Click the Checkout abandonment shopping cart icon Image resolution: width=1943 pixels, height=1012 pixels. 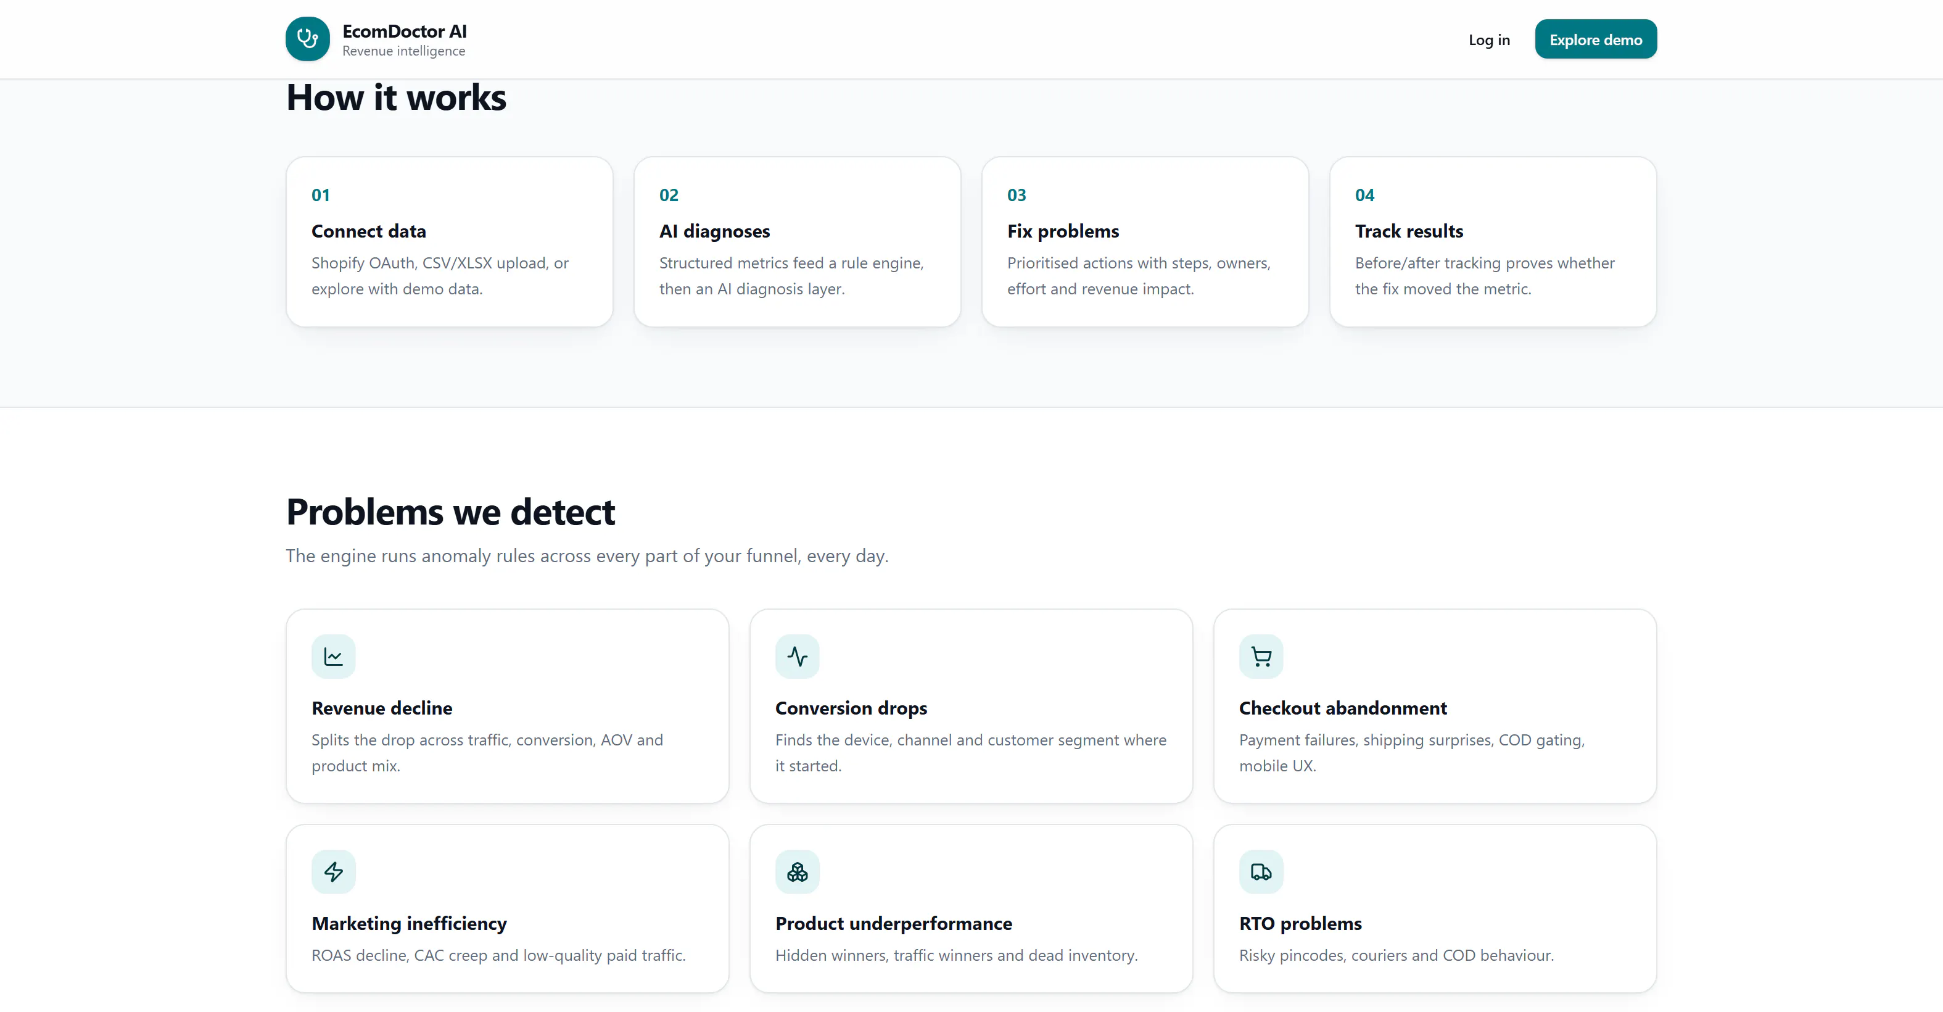coord(1261,657)
